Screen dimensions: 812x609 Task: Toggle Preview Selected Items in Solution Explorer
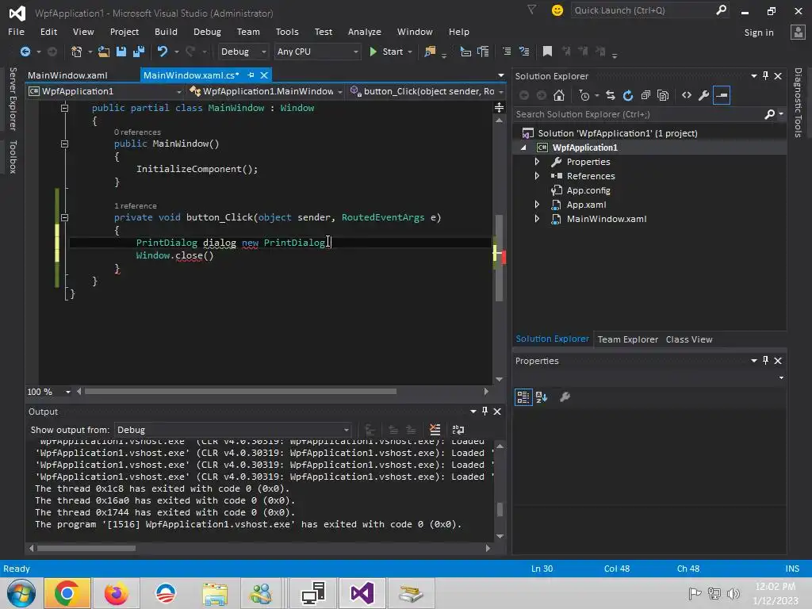click(722, 95)
